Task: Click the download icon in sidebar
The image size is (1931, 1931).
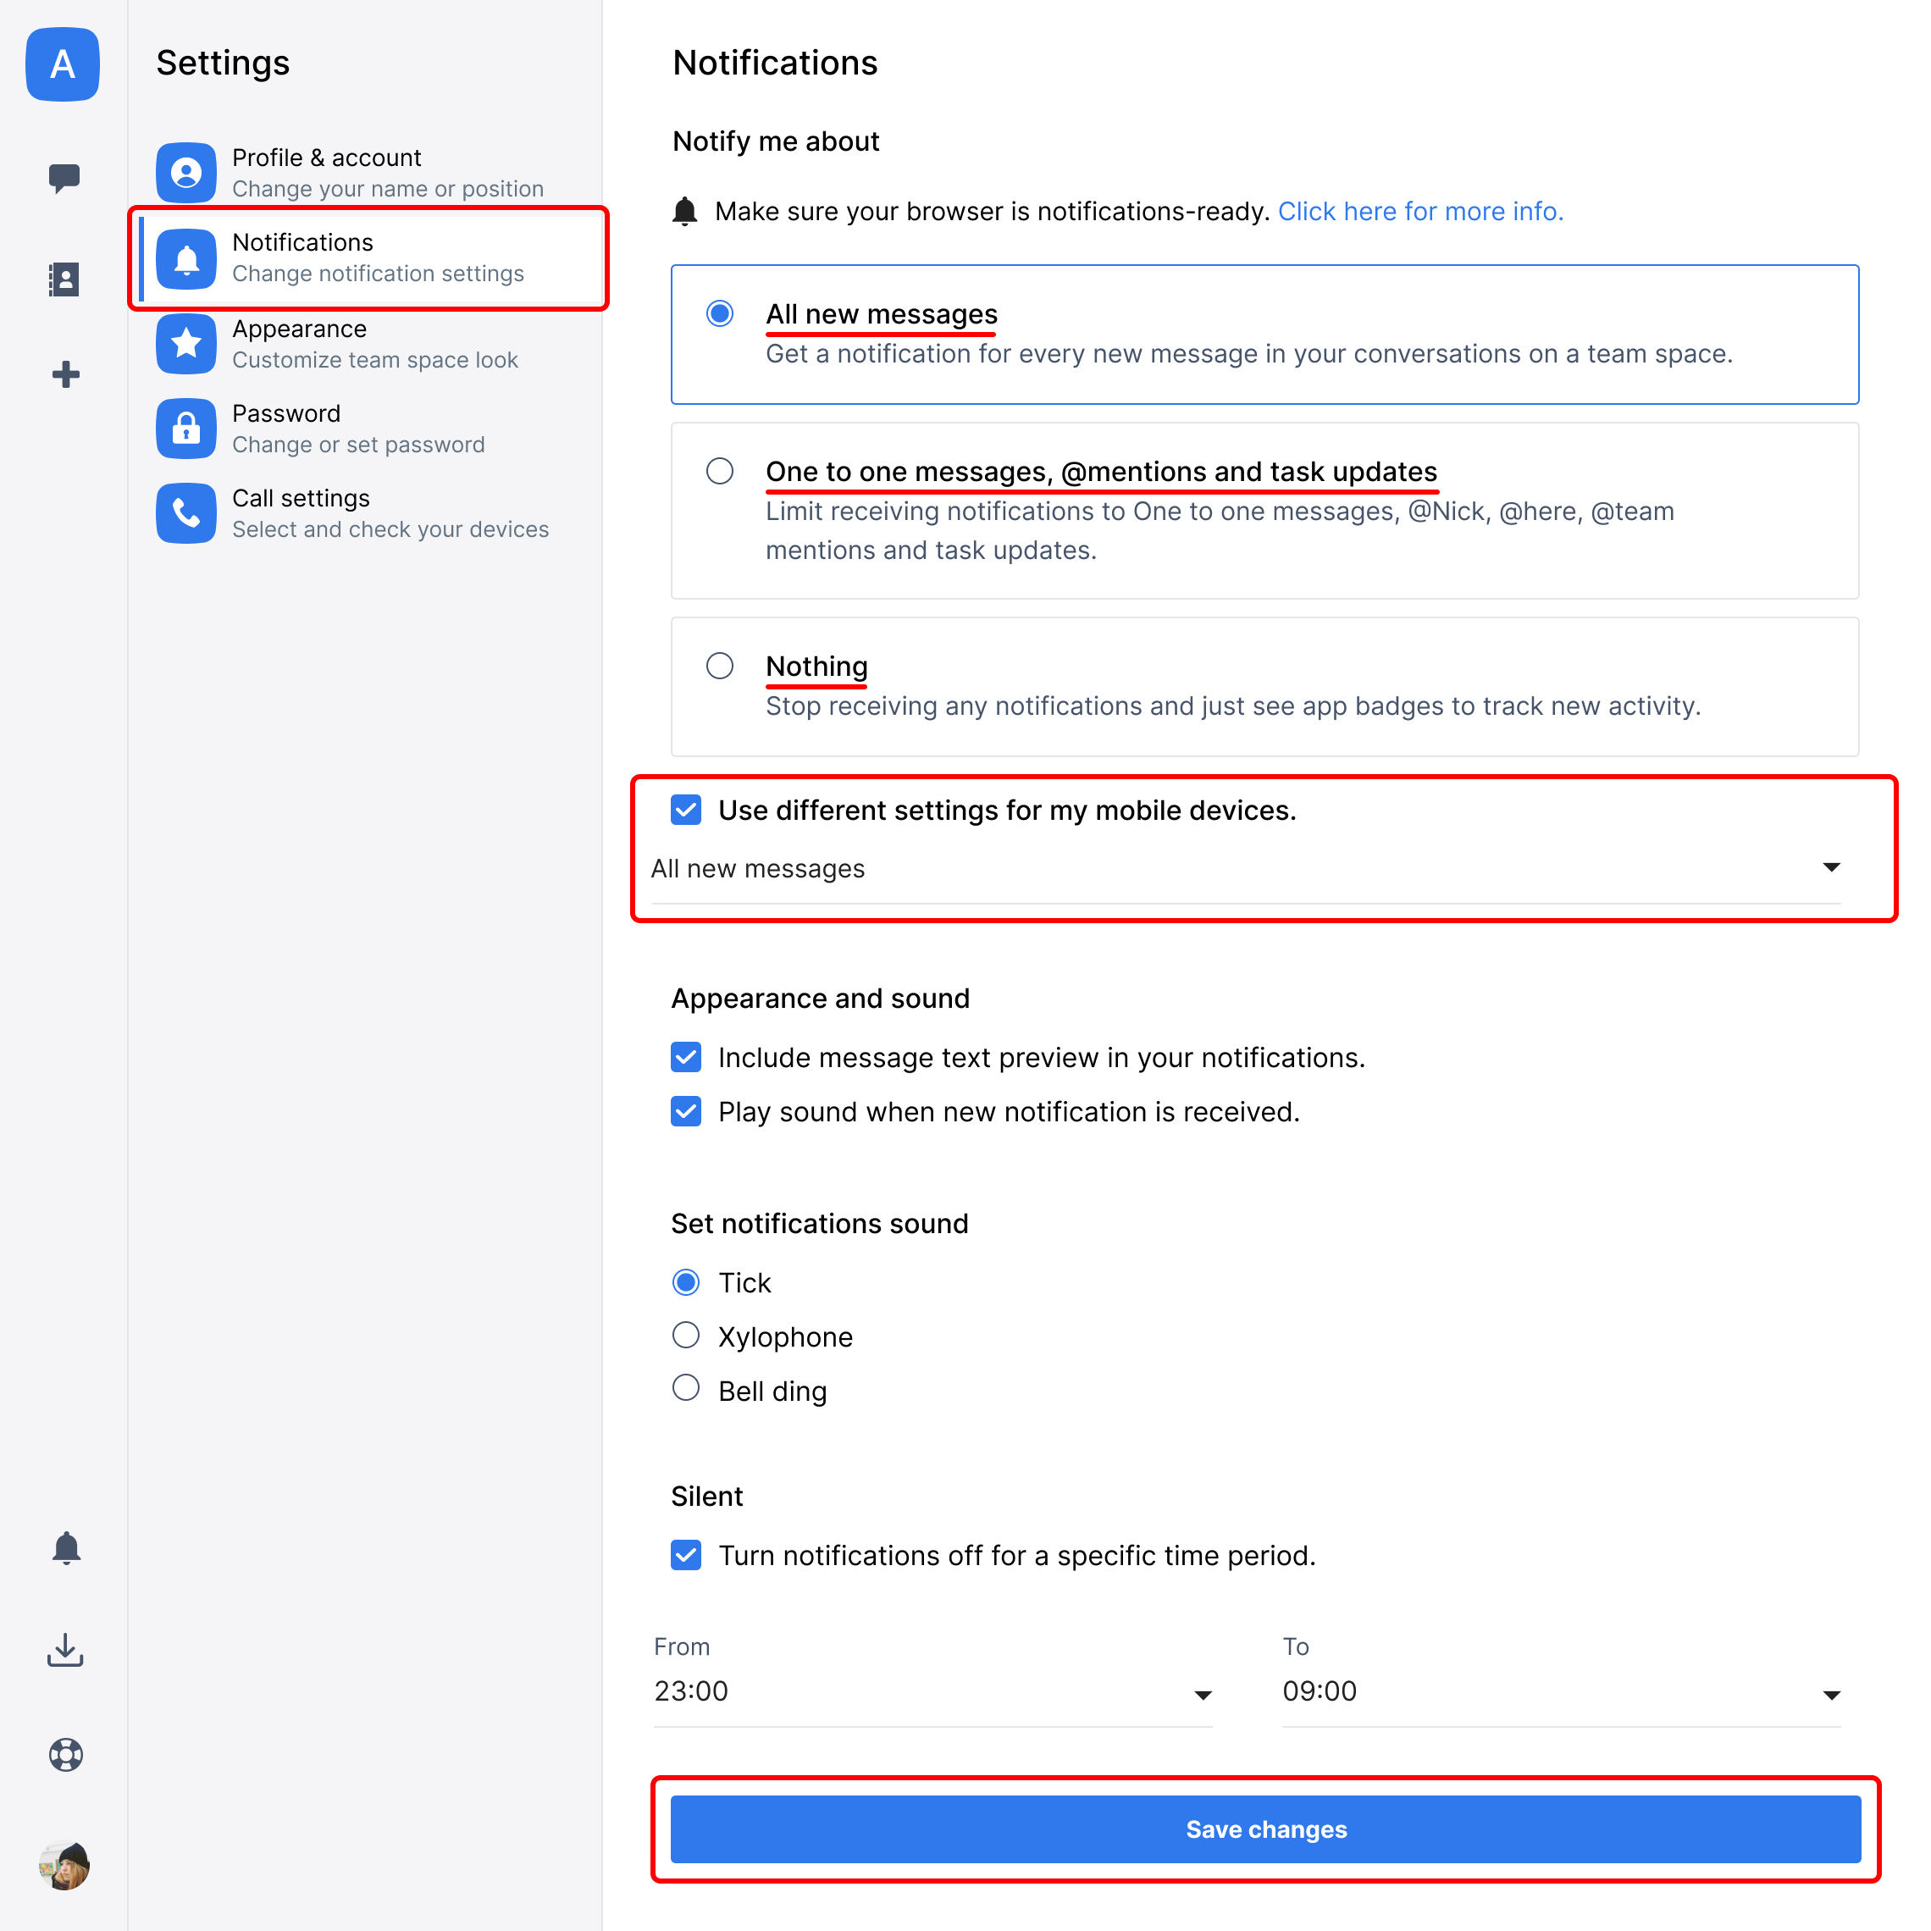Action: (64, 1650)
